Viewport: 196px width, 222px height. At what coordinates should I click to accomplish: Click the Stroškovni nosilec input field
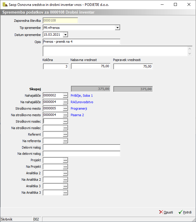[x=53, y=121]
